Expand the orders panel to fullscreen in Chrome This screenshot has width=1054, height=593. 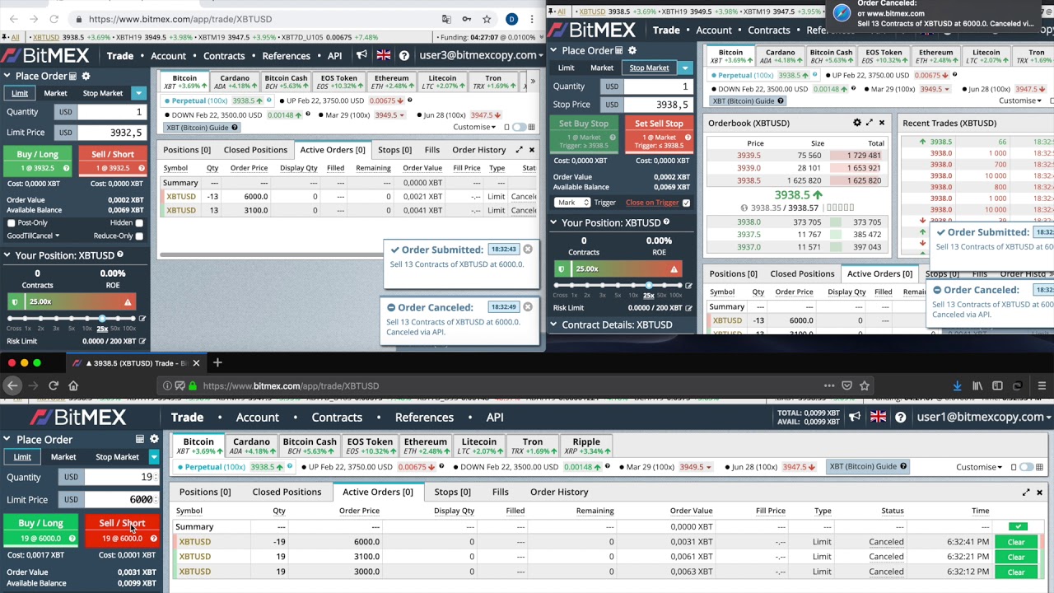click(519, 150)
